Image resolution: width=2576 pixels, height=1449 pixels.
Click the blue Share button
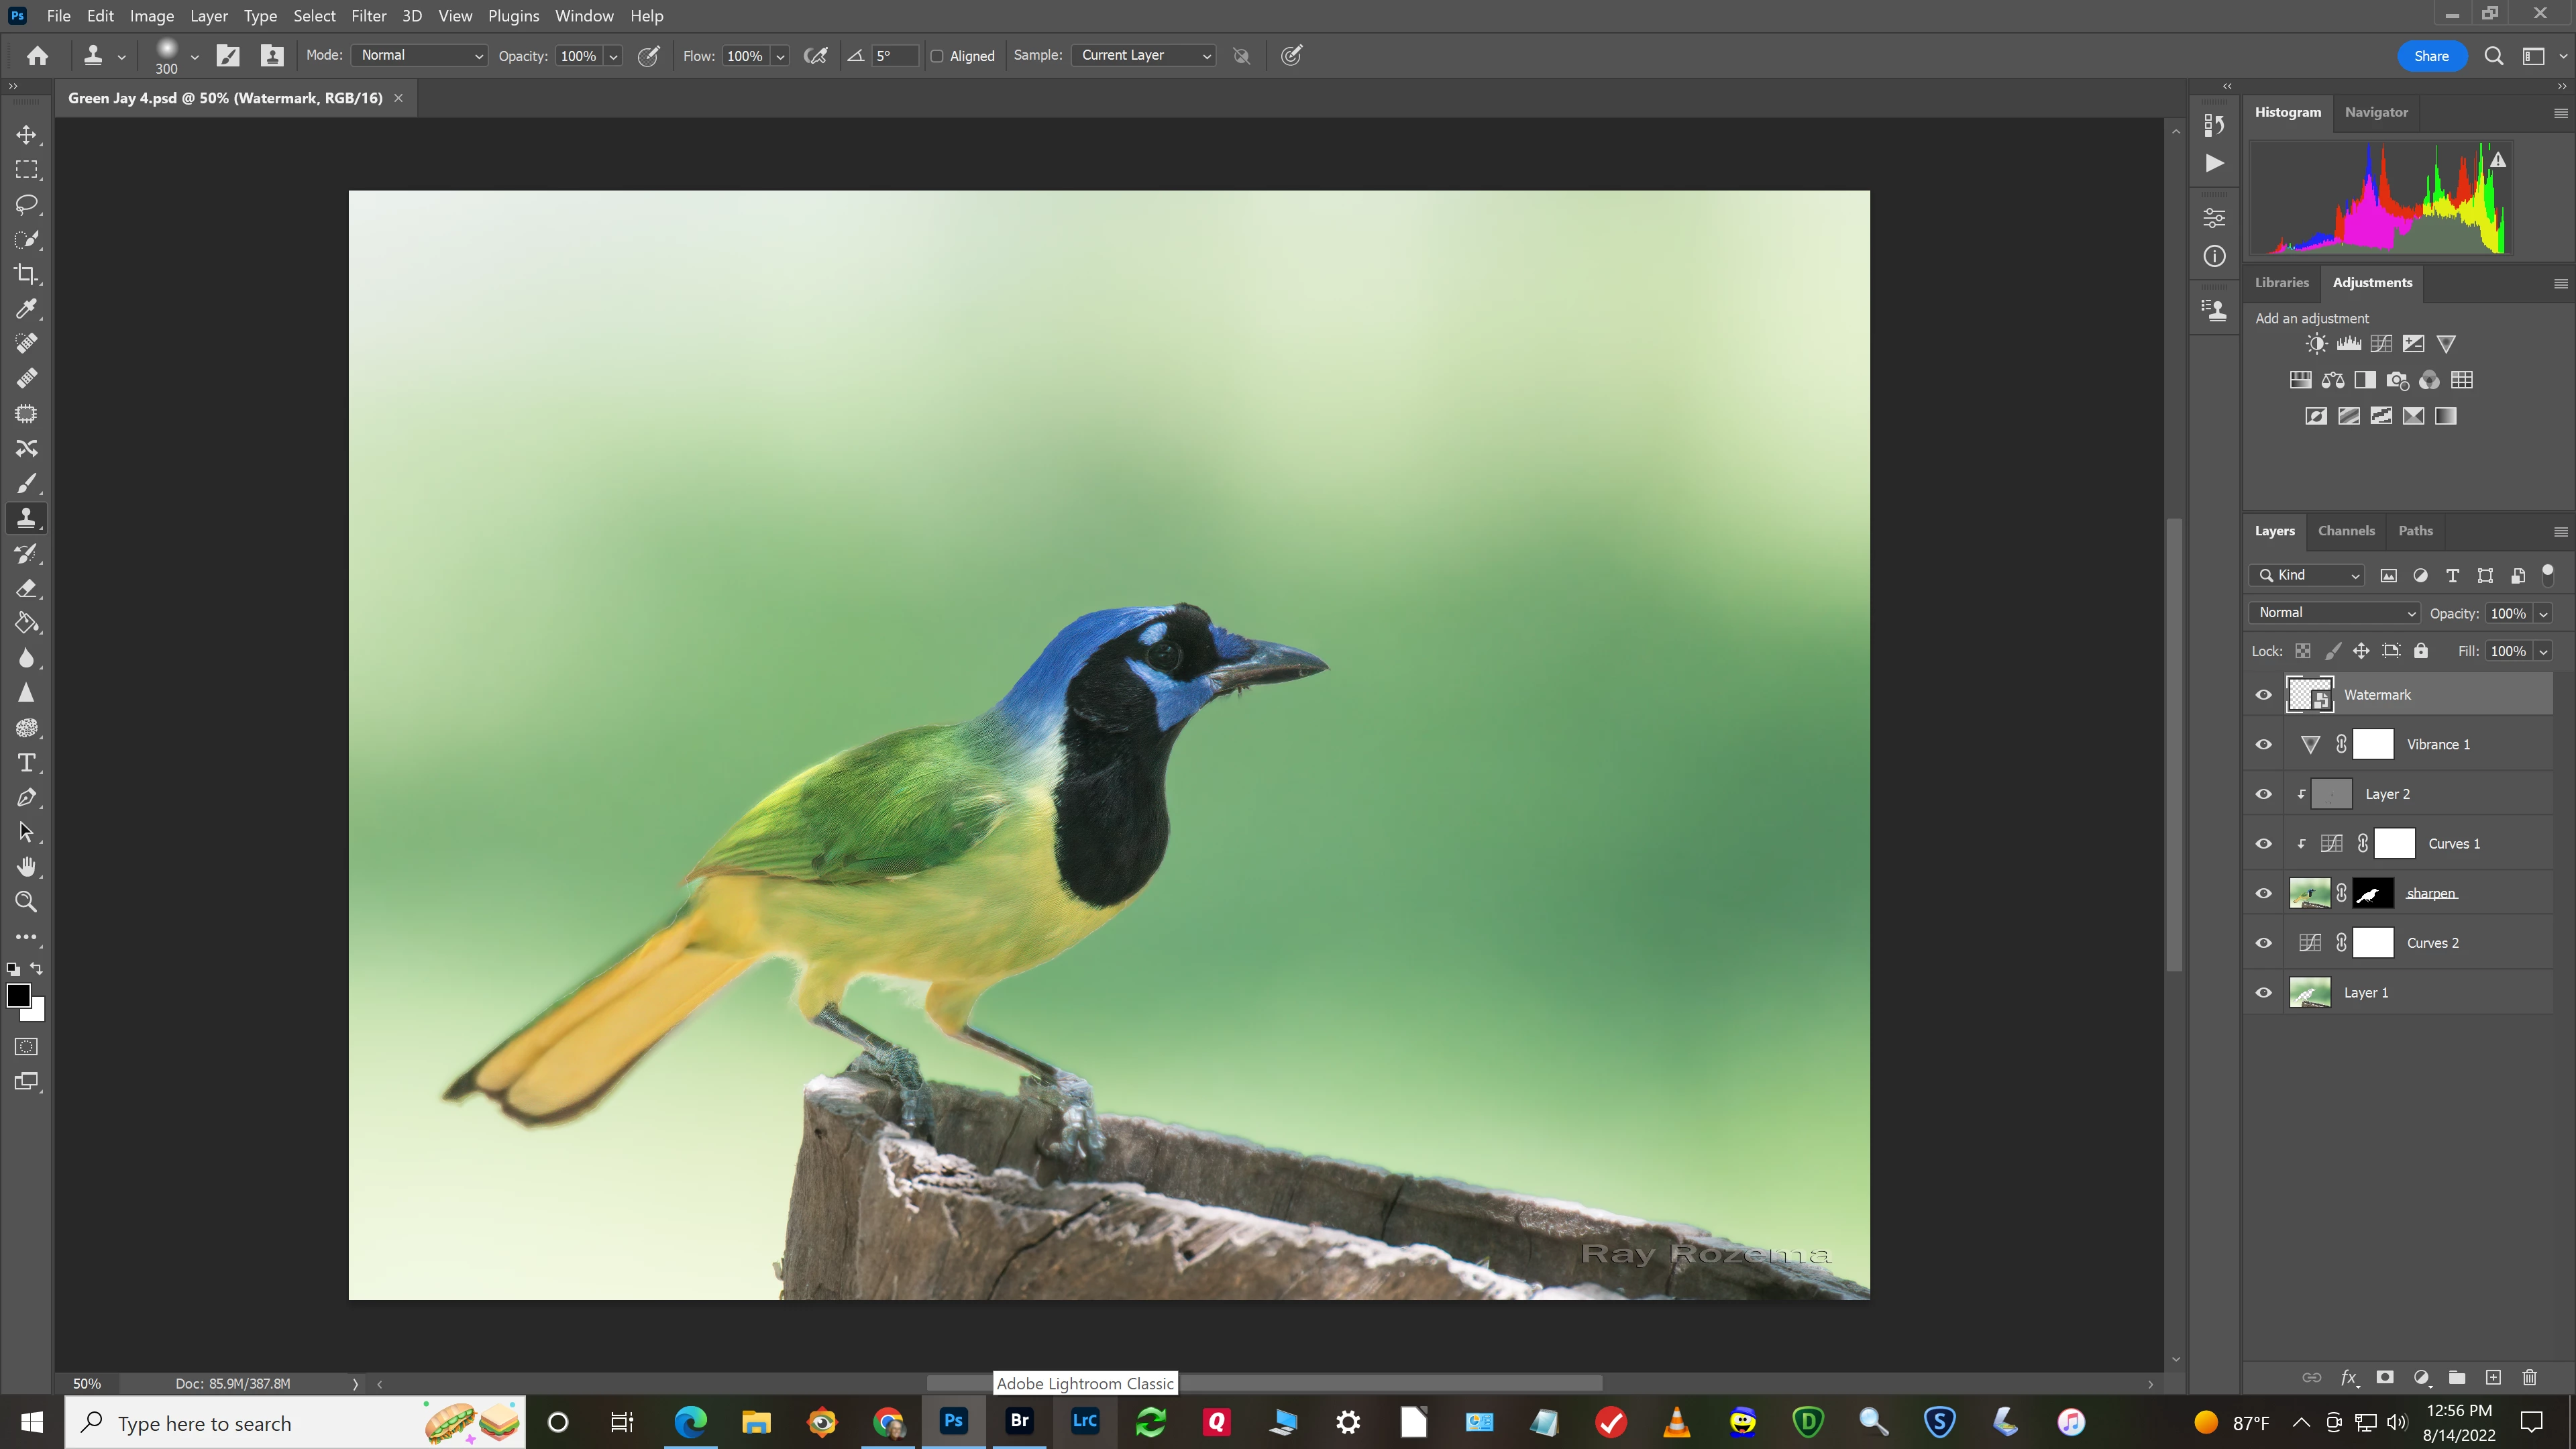[2431, 56]
